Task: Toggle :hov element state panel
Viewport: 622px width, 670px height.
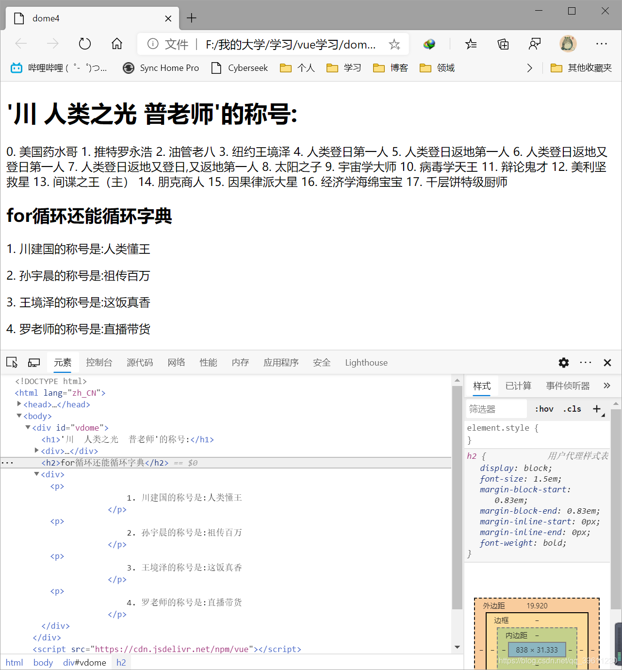Action: [544, 409]
